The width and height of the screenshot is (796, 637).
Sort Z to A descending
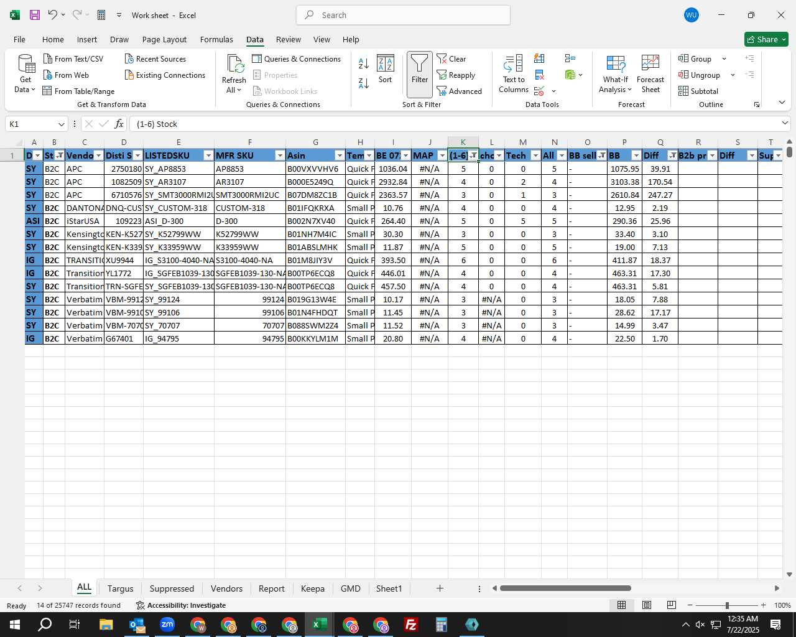(364, 83)
